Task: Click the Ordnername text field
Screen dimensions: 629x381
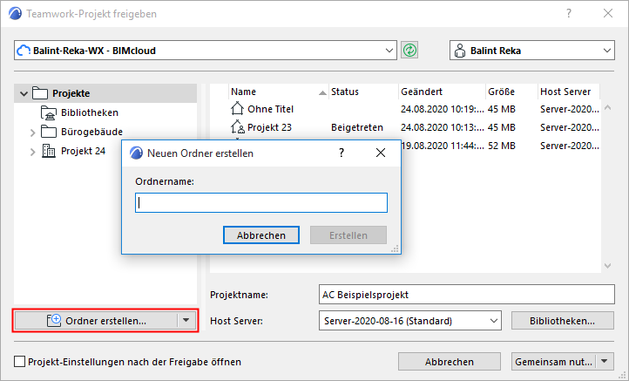Action: [261, 203]
